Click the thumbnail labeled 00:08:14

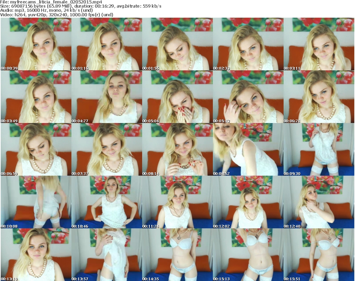point(177,150)
